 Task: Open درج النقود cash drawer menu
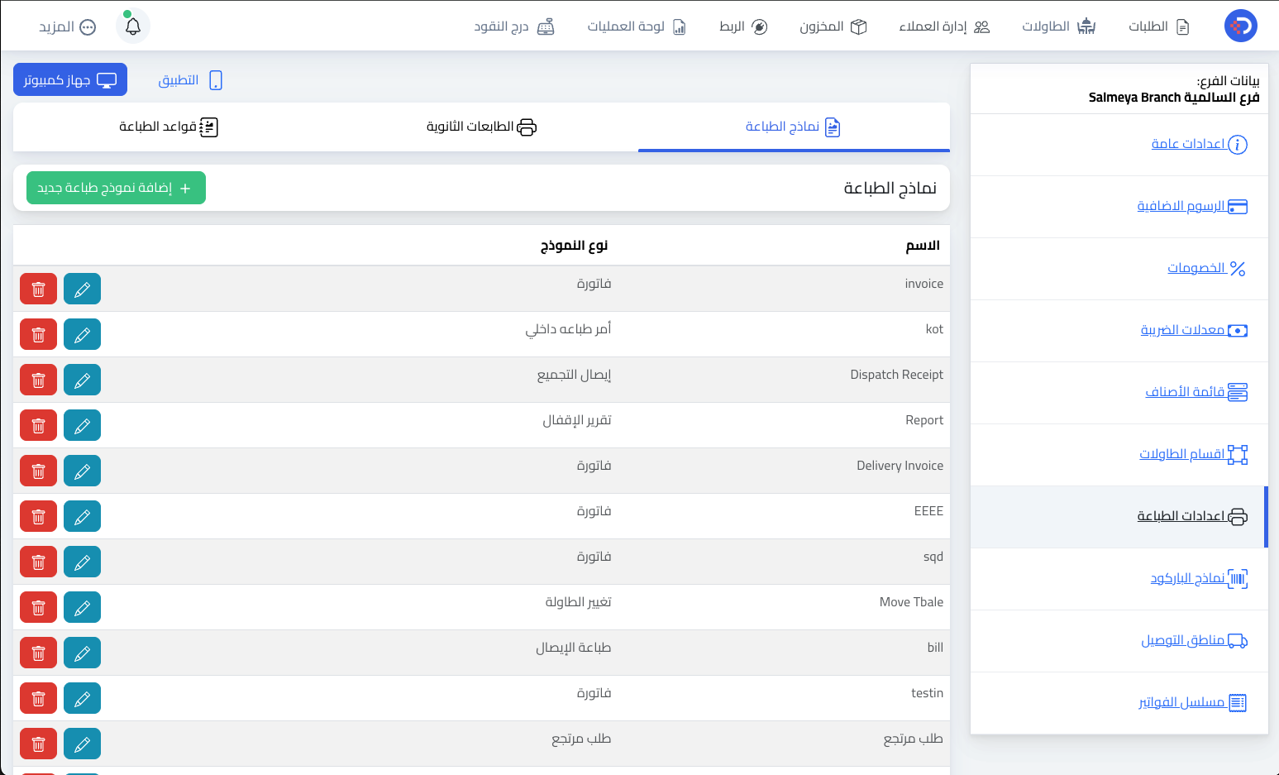coord(513,26)
